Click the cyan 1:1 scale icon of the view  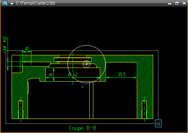click(x=158, y=123)
